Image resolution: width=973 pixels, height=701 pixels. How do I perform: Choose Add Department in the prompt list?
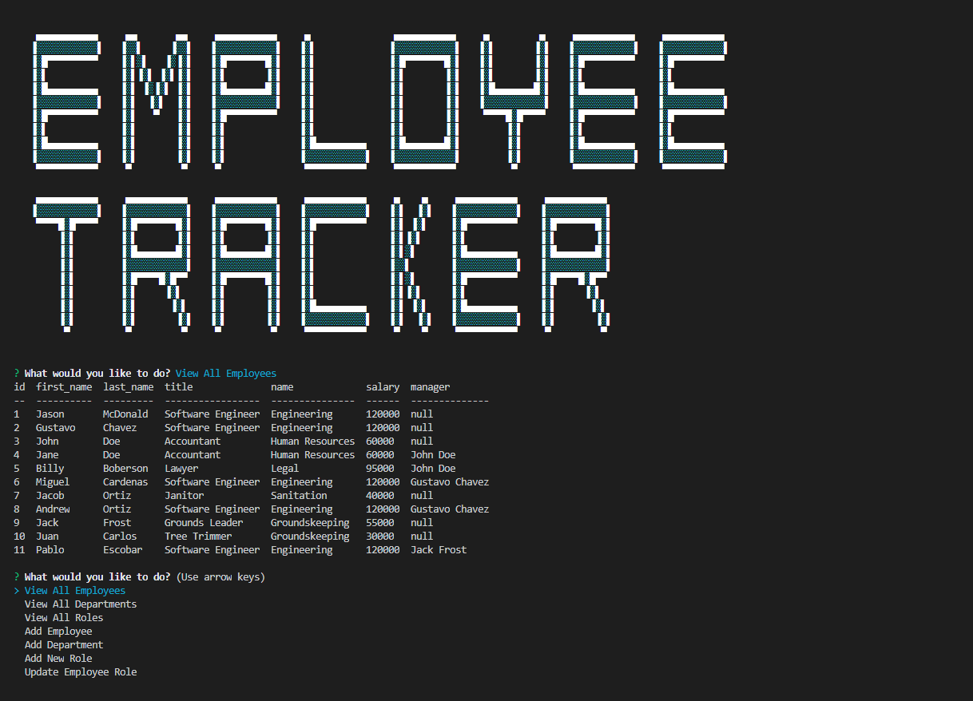(x=63, y=645)
